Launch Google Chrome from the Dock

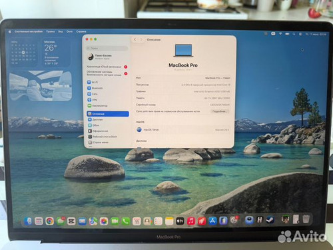[49, 221]
